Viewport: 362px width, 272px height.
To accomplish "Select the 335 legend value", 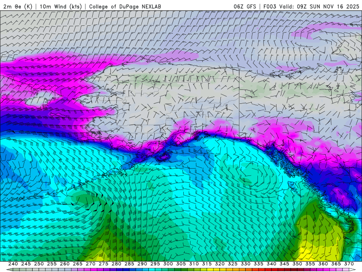I will [258, 264].
